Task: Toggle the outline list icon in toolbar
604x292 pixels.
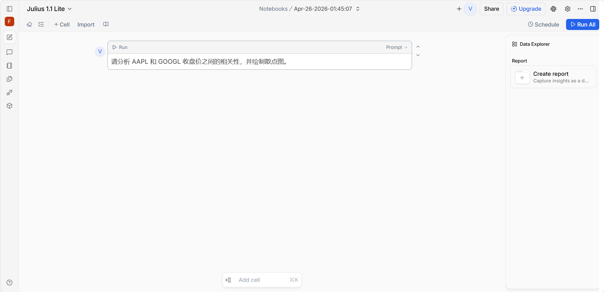Action: (x=41, y=24)
